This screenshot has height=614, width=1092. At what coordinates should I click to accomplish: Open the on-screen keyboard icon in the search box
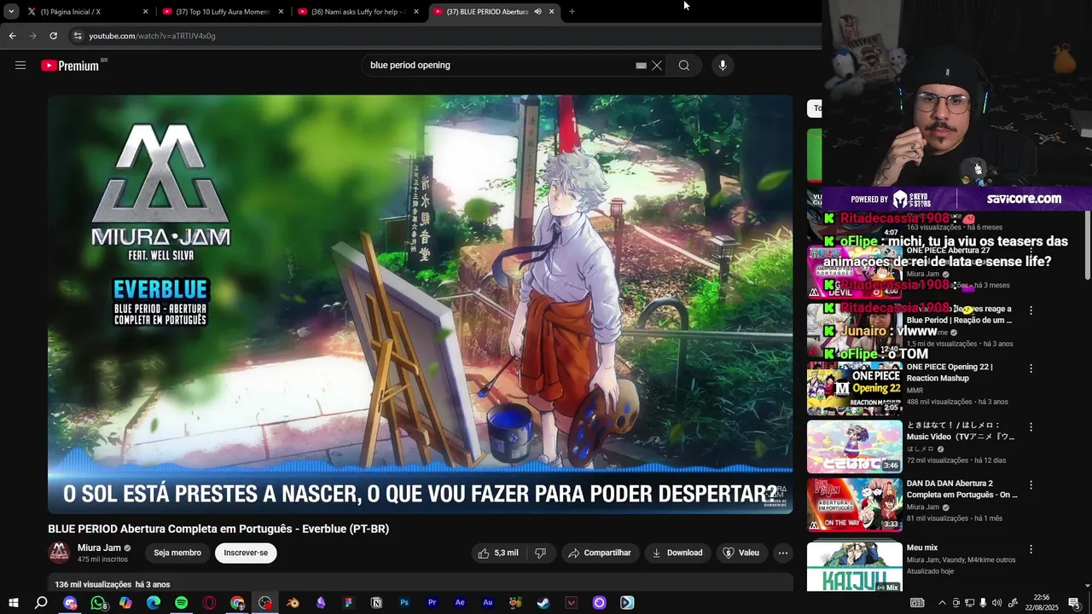coord(641,66)
